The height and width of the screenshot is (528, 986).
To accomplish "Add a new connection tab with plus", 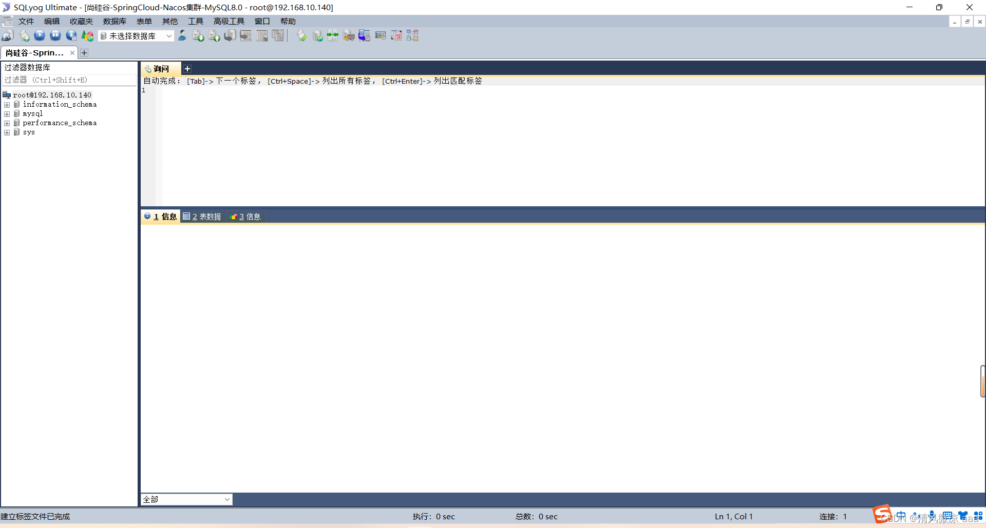I will (84, 53).
